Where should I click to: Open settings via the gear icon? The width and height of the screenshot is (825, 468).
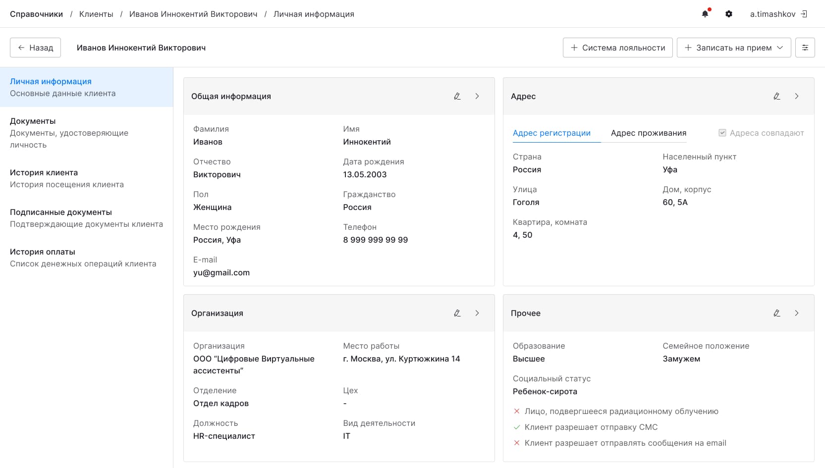729,14
